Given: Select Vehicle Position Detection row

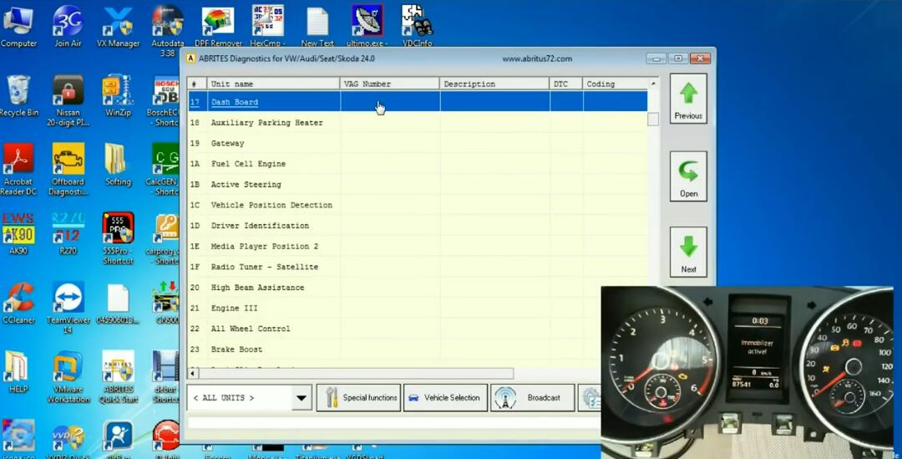Looking at the screenshot, I should point(418,205).
